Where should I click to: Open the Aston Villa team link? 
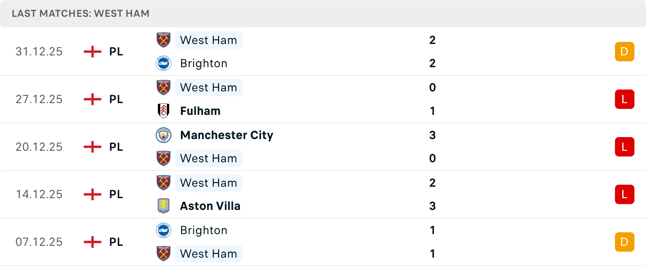[x=210, y=206]
